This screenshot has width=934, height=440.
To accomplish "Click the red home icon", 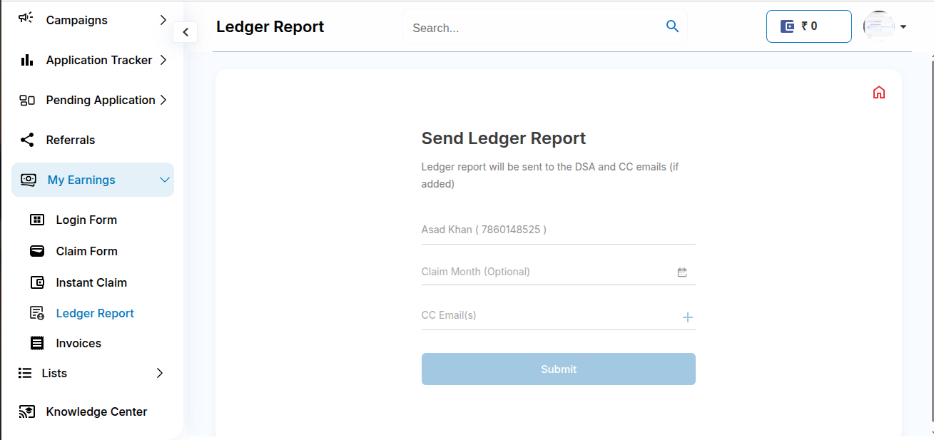I will (x=878, y=93).
